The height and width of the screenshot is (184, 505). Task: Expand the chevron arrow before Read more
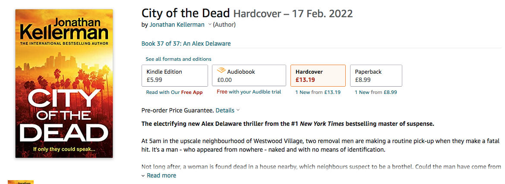[143, 176]
